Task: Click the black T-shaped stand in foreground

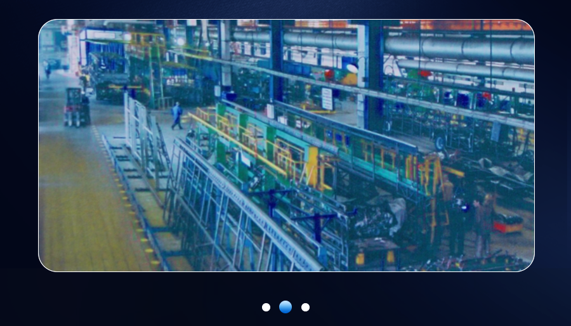Action: click(x=317, y=221)
